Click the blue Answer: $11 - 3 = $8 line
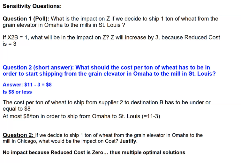Image resolution: width=241 pixels, height=163 pixels. click(x=27, y=85)
